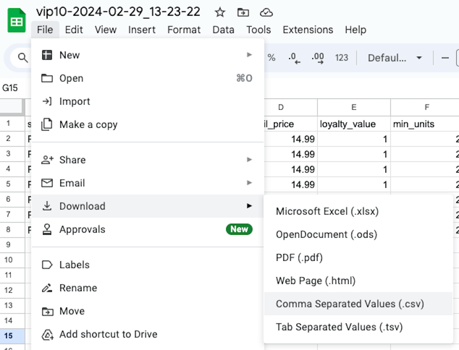Select Download menu entry
459x350 pixels.
(148, 206)
